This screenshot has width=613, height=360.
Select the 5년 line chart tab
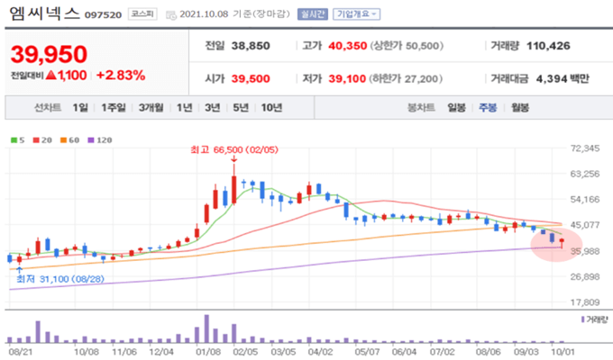tap(241, 107)
